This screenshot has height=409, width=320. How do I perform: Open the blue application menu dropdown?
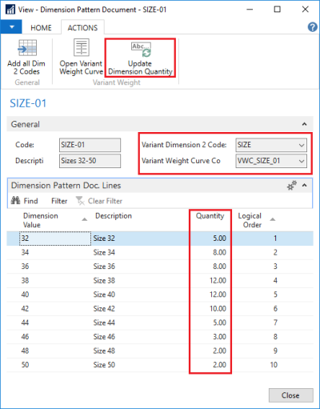(11, 27)
